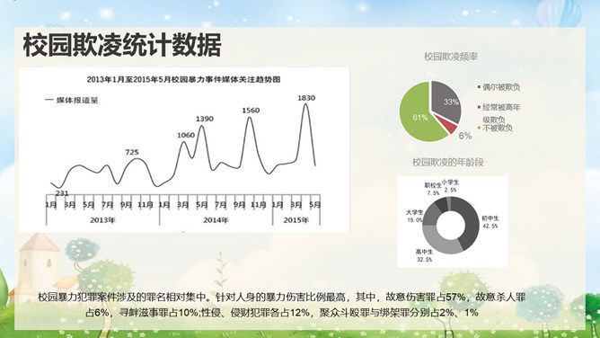The height and width of the screenshot is (338, 600).
Task: Select the donut chart title 校园欺凌的年龄段
Action: pos(448,163)
